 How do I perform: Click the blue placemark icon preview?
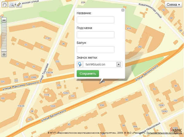80,64
